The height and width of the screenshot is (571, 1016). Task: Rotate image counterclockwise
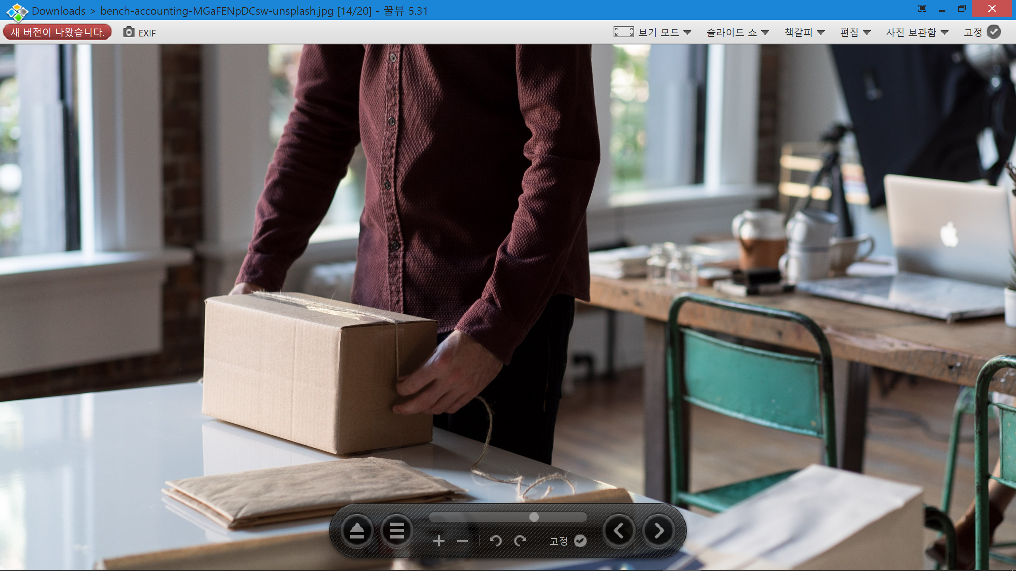pos(495,540)
